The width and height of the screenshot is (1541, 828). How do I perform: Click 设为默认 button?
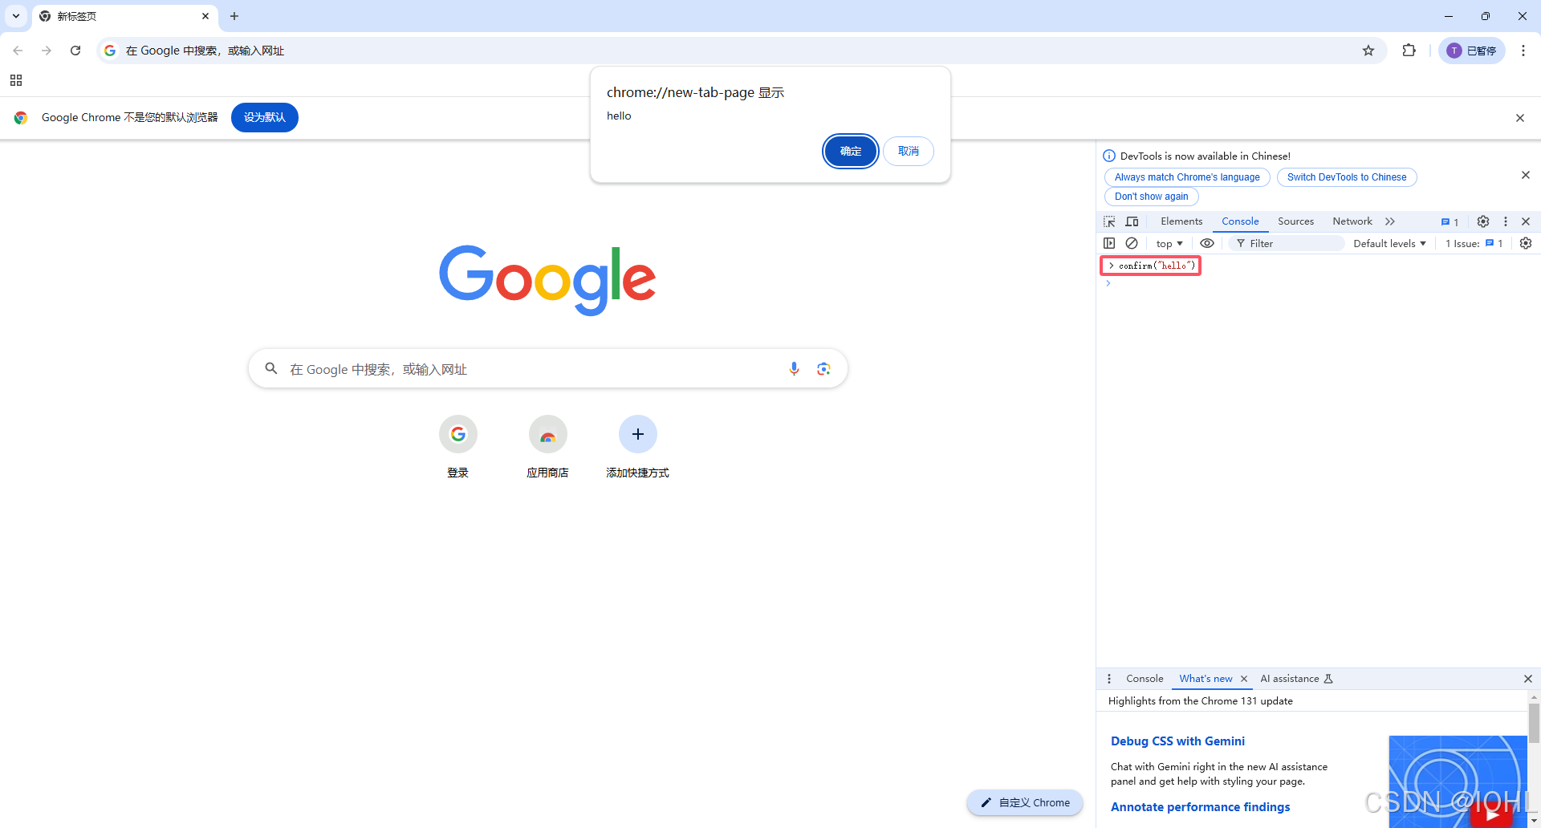coord(265,117)
